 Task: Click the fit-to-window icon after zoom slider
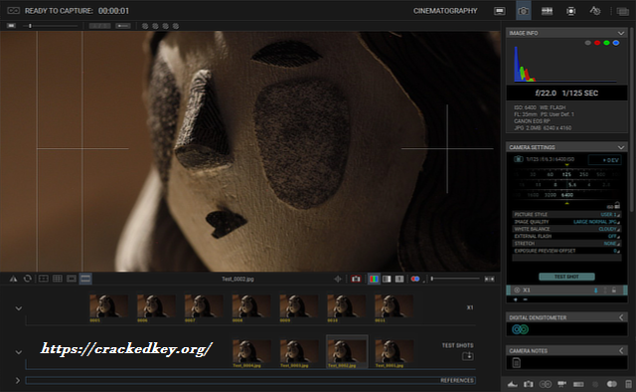coord(490,279)
